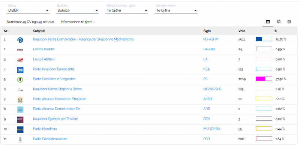Viewport: 300px width, 145px height.
Task: Click the PS magenta vote percentage bar
Action: (x=264, y=79)
